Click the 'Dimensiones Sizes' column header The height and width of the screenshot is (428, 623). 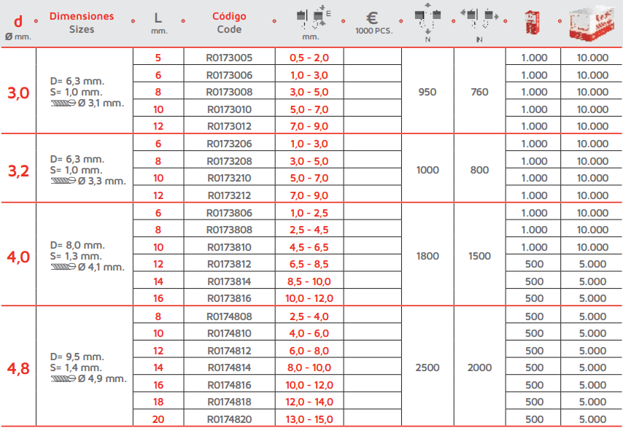click(82, 23)
